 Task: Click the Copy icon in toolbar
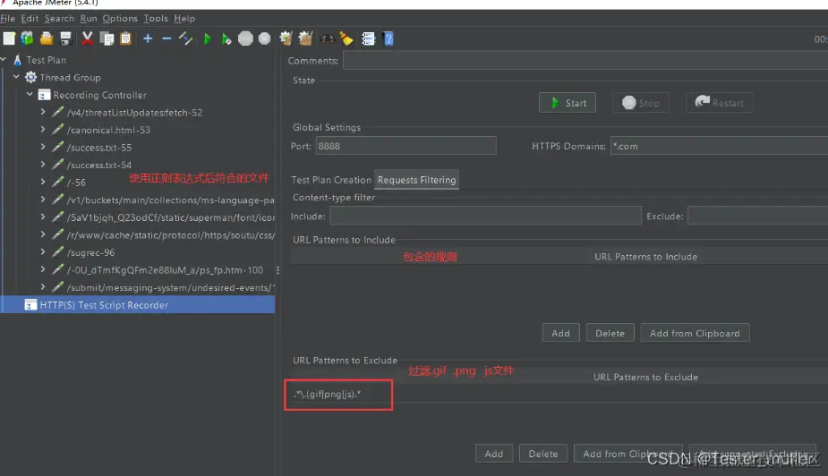click(107, 38)
